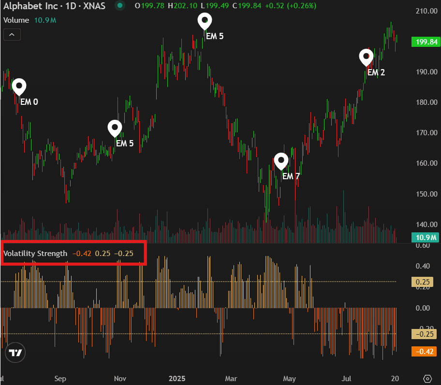Collapse the indicator legend with chevron button
The image size is (441, 385).
coord(12,35)
